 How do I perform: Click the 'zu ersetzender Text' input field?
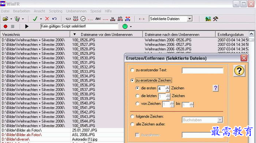[203, 71]
